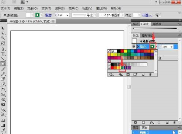This screenshot has height=134, width=182.
Task: Open the 选择(S) menu
Action: tap(60, 8)
